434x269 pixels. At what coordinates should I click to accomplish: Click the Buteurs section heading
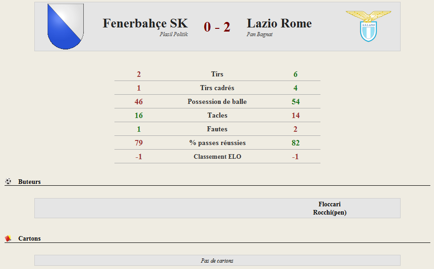(29, 182)
